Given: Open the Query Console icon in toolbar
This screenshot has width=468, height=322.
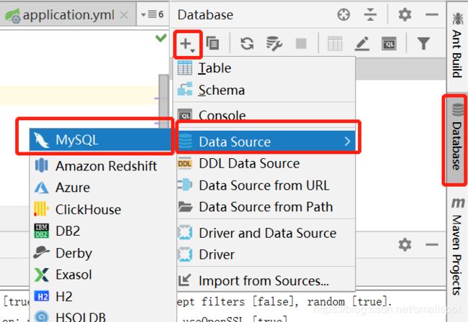Looking at the screenshot, I should 390,44.
